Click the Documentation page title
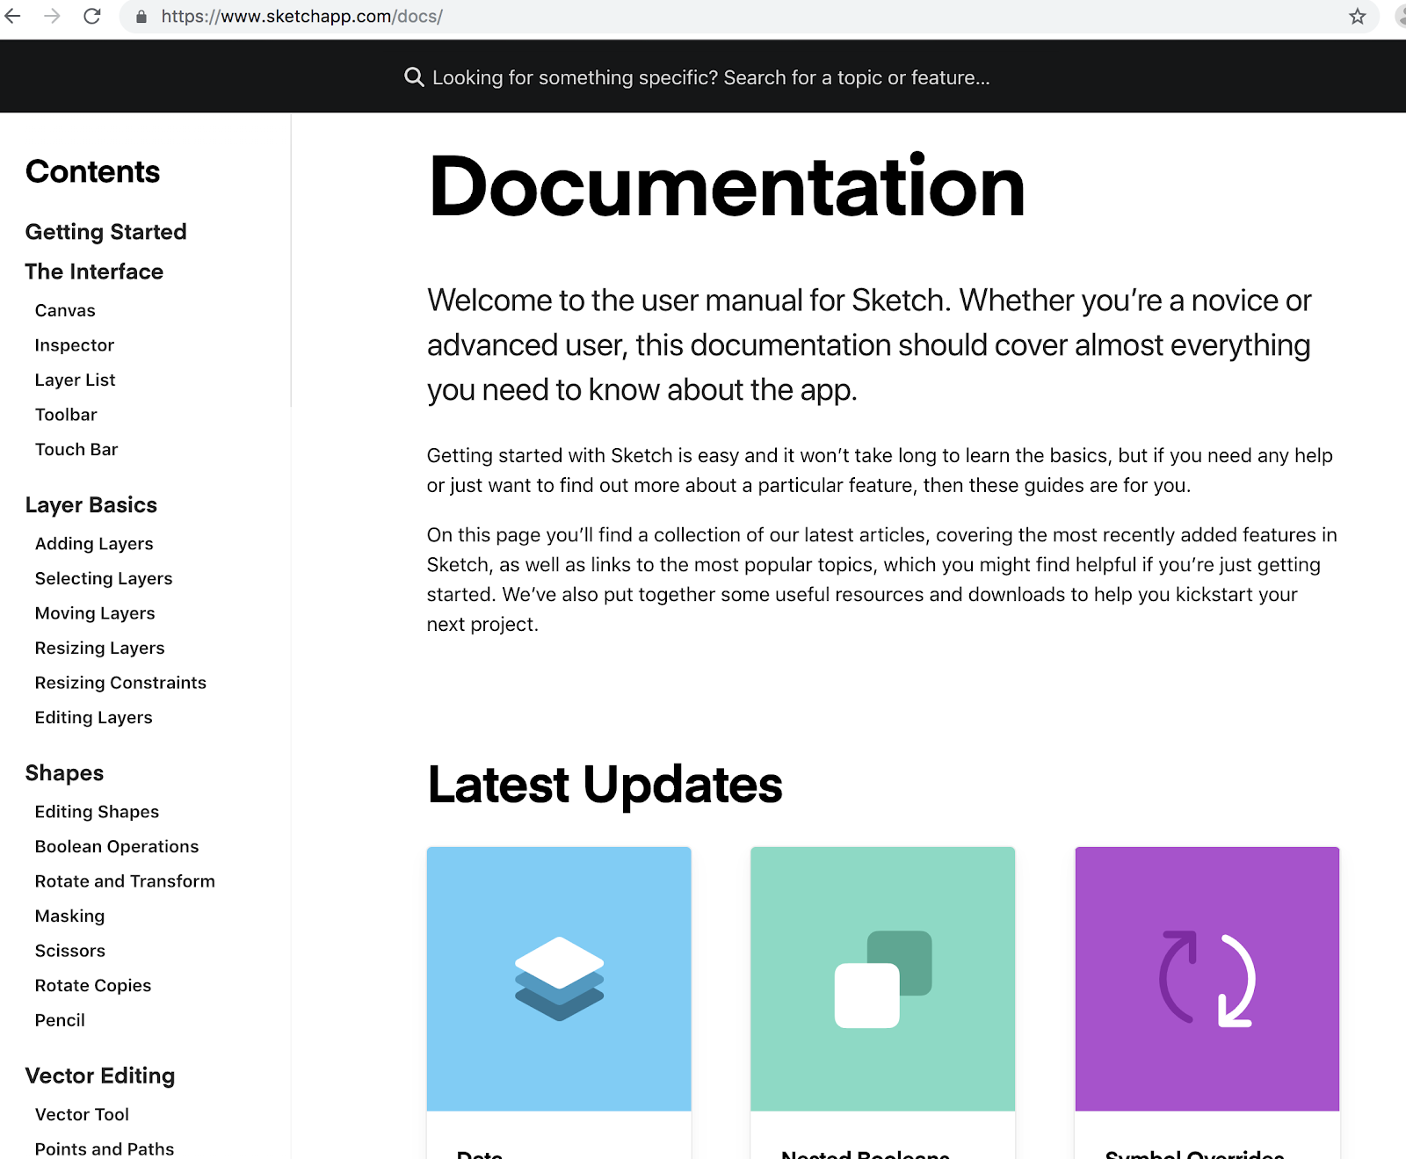 click(x=727, y=186)
